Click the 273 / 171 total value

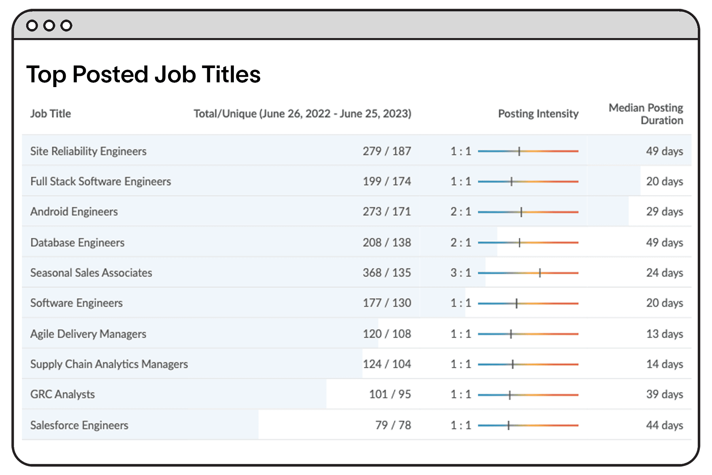(x=387, y=212)
